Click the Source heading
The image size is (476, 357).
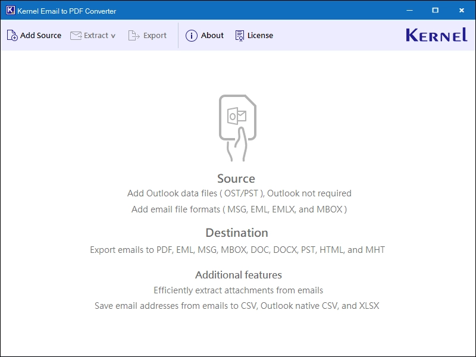pyautogui.click(x=236, y=178)
